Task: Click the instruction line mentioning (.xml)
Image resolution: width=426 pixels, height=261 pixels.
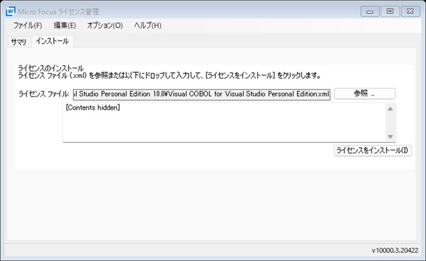Action: (169, 76)
